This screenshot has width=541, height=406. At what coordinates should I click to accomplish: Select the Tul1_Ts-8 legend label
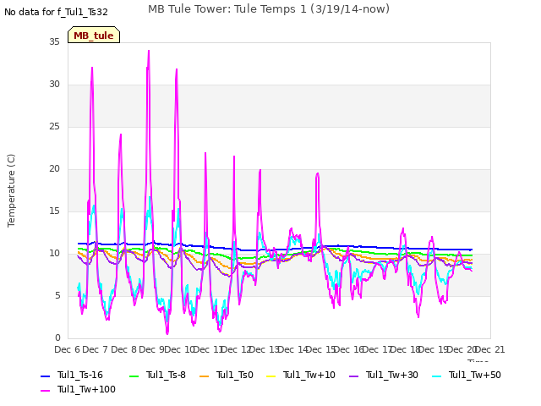click(x=166, y=375)
